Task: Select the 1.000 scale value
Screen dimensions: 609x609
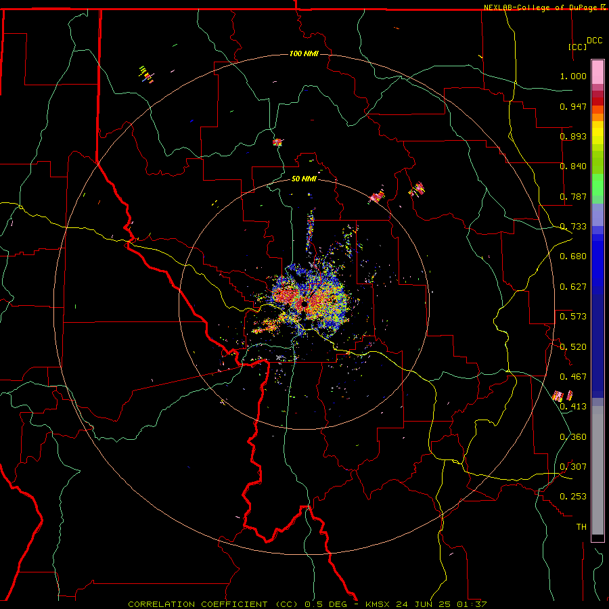Action: pos(573,76)
